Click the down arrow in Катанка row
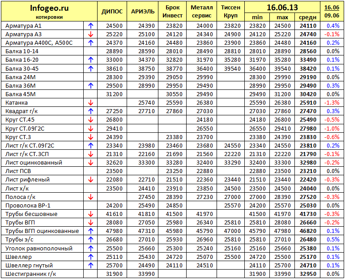This screenshot has height=279, width=345. tap(91, 103)
